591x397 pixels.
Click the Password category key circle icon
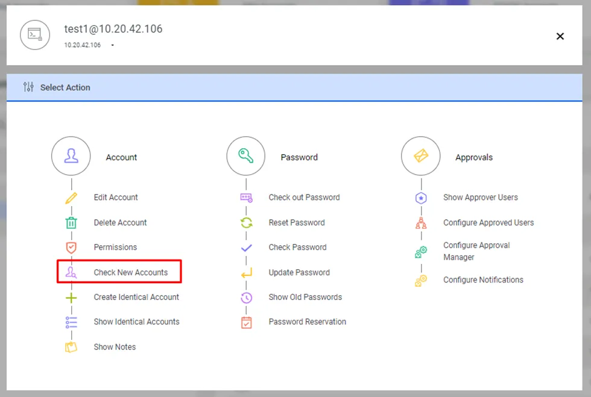(x=246, y=156)
